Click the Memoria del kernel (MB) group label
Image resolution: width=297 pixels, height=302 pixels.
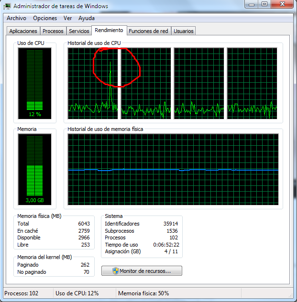pyautogui.click(x=44, y=257)
